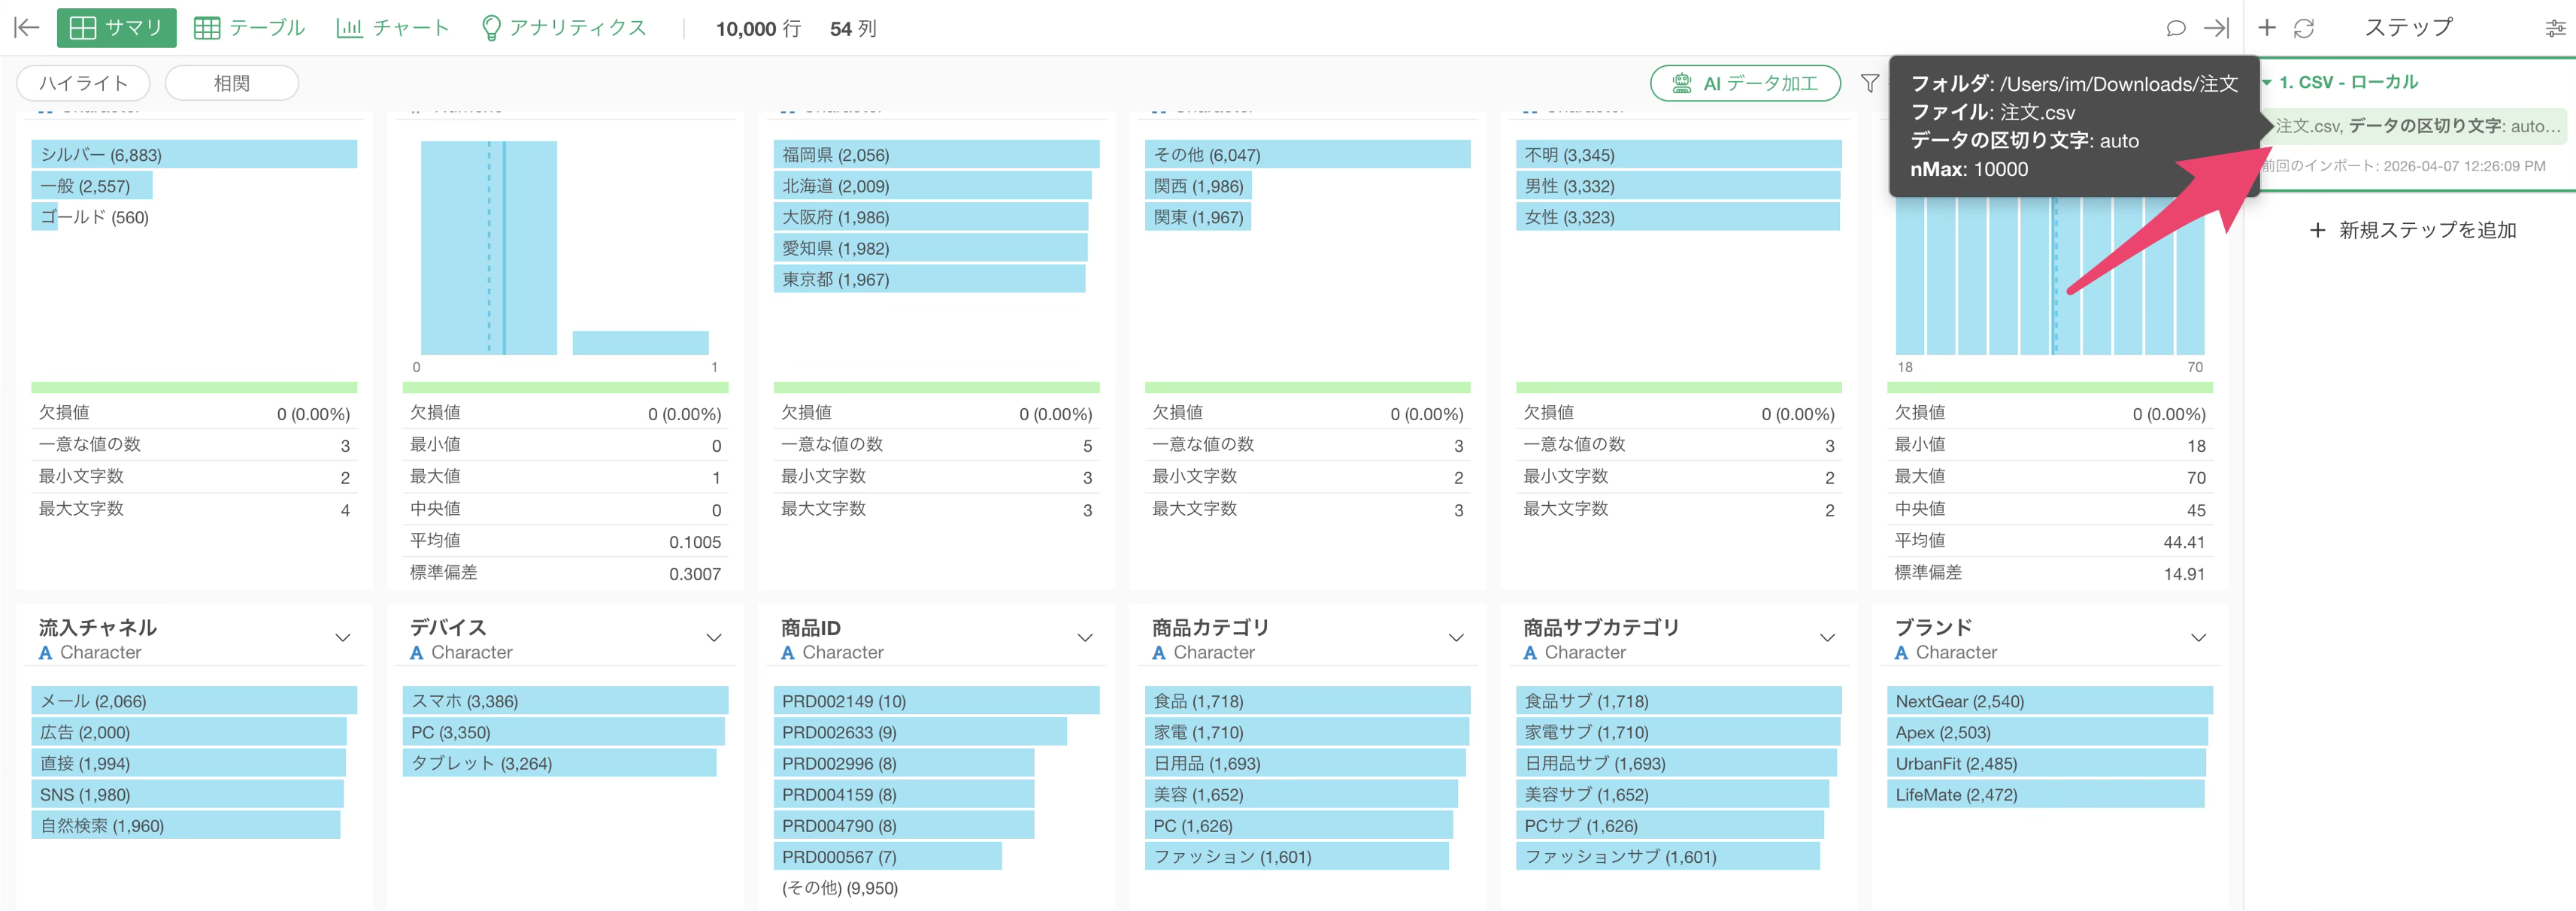Screen dimensions: 2576x911
Task: Open the アナリティクス tab
Action: [x=564, y=28]
